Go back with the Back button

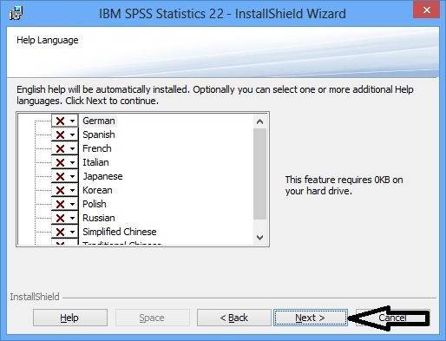tap(234, 318)
